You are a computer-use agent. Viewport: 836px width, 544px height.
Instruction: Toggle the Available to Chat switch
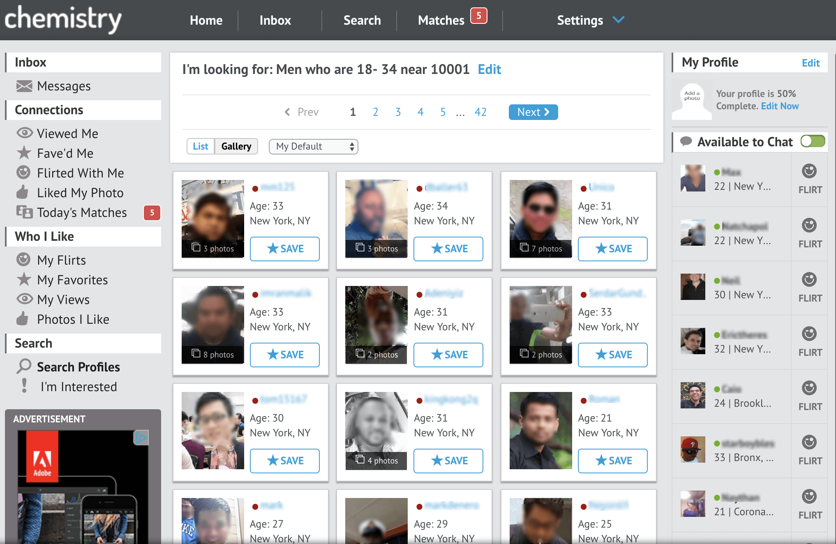(x=813, y=141)
